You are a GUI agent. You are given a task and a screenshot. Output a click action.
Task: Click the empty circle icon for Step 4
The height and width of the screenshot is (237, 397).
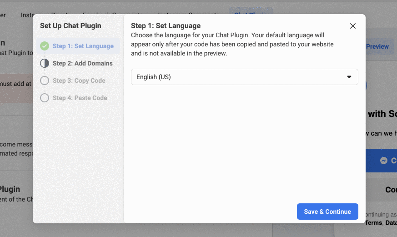coord(45,98)
